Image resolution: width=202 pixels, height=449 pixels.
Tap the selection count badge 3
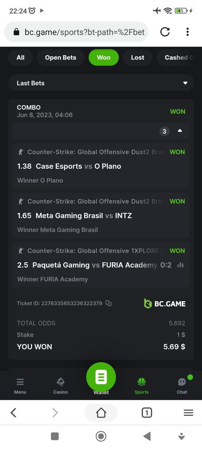click(164, 131)
